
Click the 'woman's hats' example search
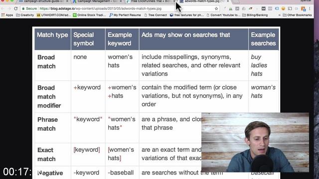[263, 91]
